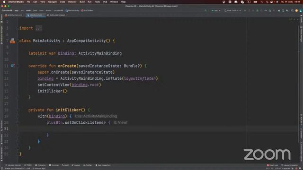Collapse the initClicker function fold region
This screenshot has width=303, height=170.
tap(18, 110)
